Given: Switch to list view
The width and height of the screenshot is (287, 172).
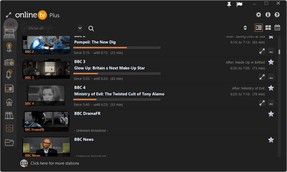Looking at the screenshot, I should click(259, 28).
